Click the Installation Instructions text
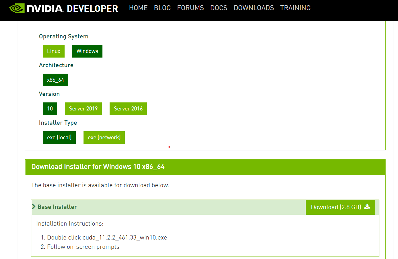Screen dimensions: 398x259 70,223
